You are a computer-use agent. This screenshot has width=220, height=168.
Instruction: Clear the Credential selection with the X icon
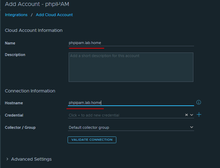pos(187,115)
